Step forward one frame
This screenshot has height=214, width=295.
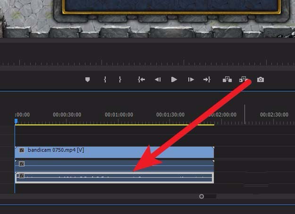point(191,80)
